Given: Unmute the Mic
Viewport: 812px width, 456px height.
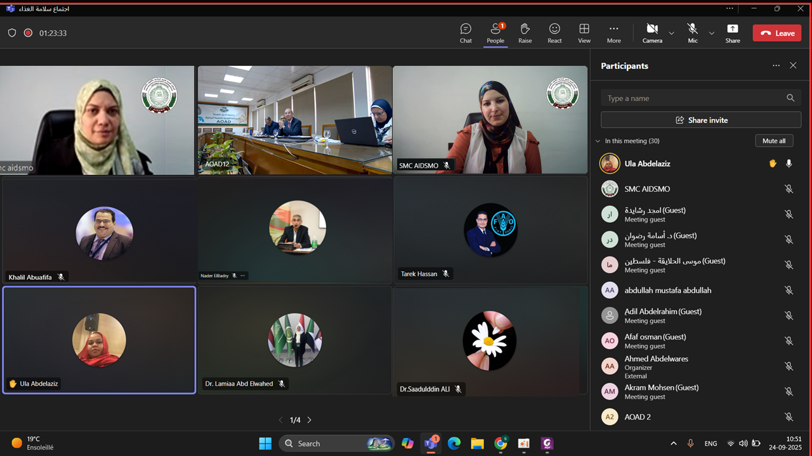Looking at the screenshot, I should point(692,33).
